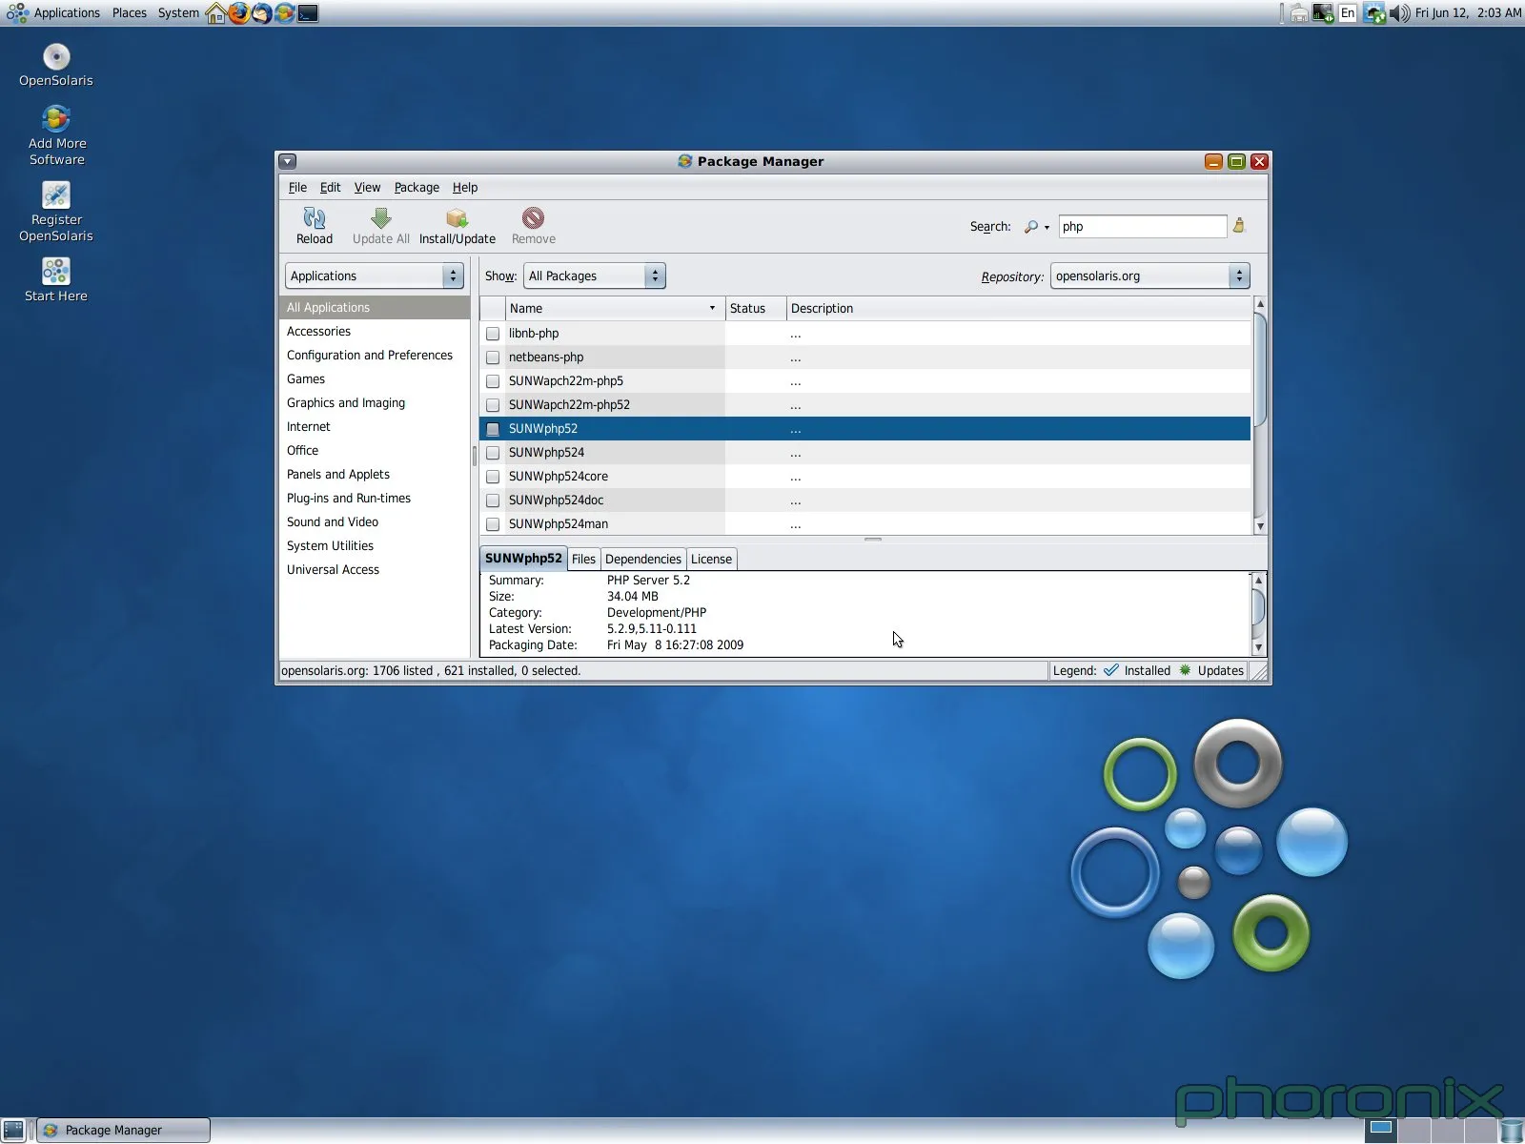Open the Show All Packages dropdown
This screenshot has width=1525, height=1144.
coord(594,276)
